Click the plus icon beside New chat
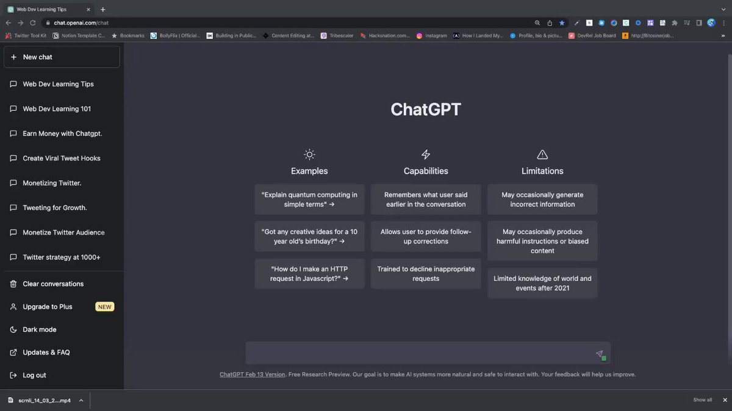This screenshot has height=411, width=732. pyautogui.click(x=13, y=57)
